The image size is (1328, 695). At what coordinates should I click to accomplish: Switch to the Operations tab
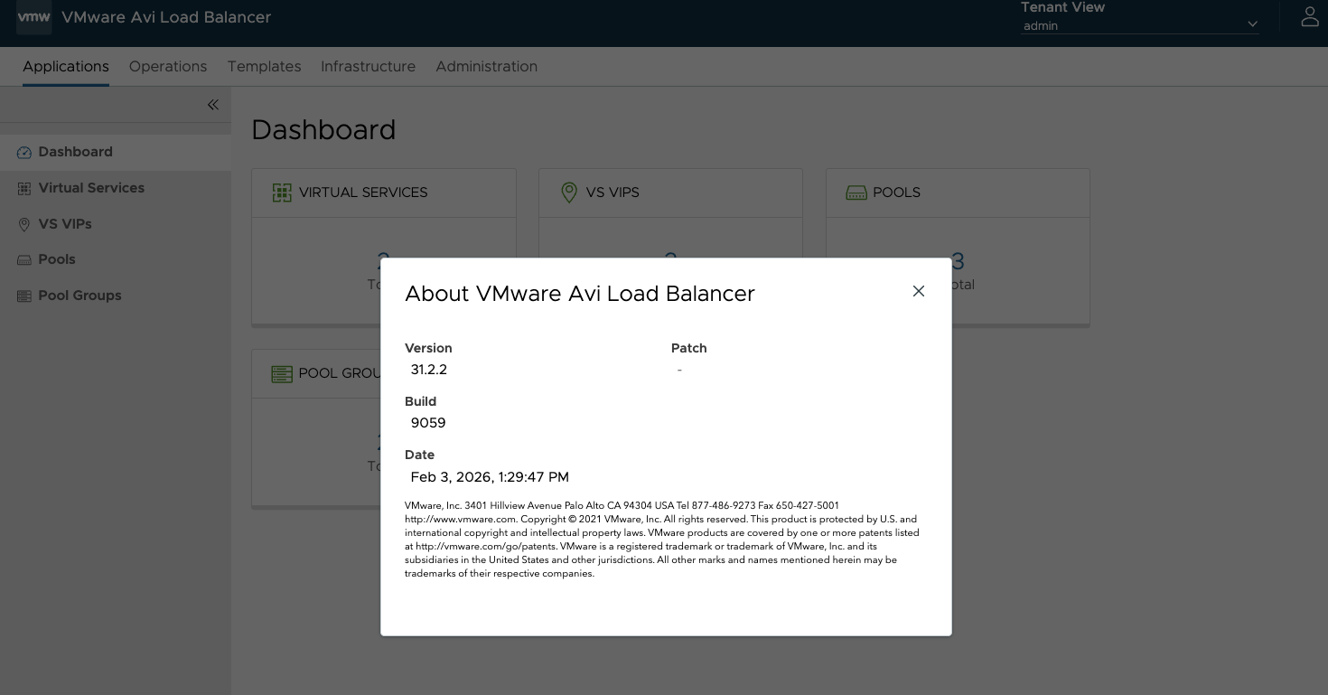coord(168,66)
